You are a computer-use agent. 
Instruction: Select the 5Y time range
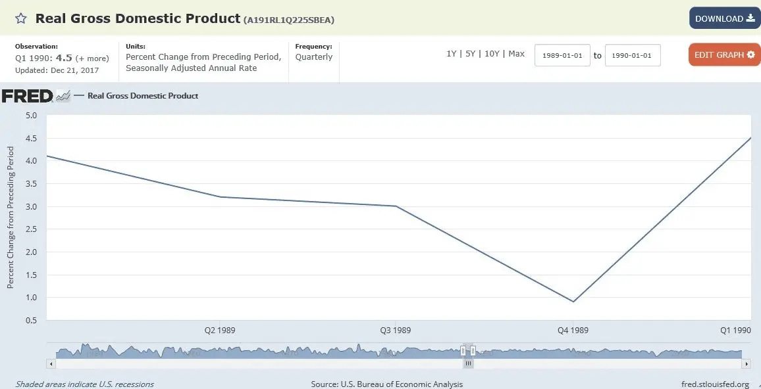tap(470, 54)
